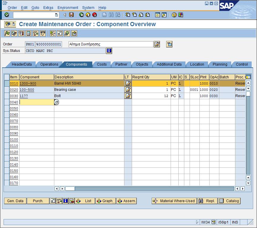Screen dimensions: 257x228
Task: Open long text for Bearing case row
Action: point(128,89)
